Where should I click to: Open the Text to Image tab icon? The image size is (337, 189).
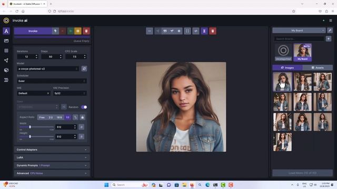coord(6,31)
